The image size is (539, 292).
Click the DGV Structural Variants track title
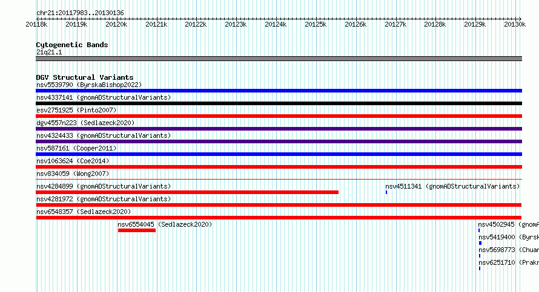pos(85,77)
